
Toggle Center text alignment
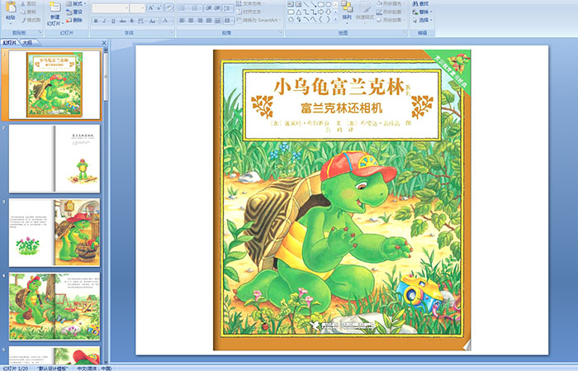(x=191, y=21)
